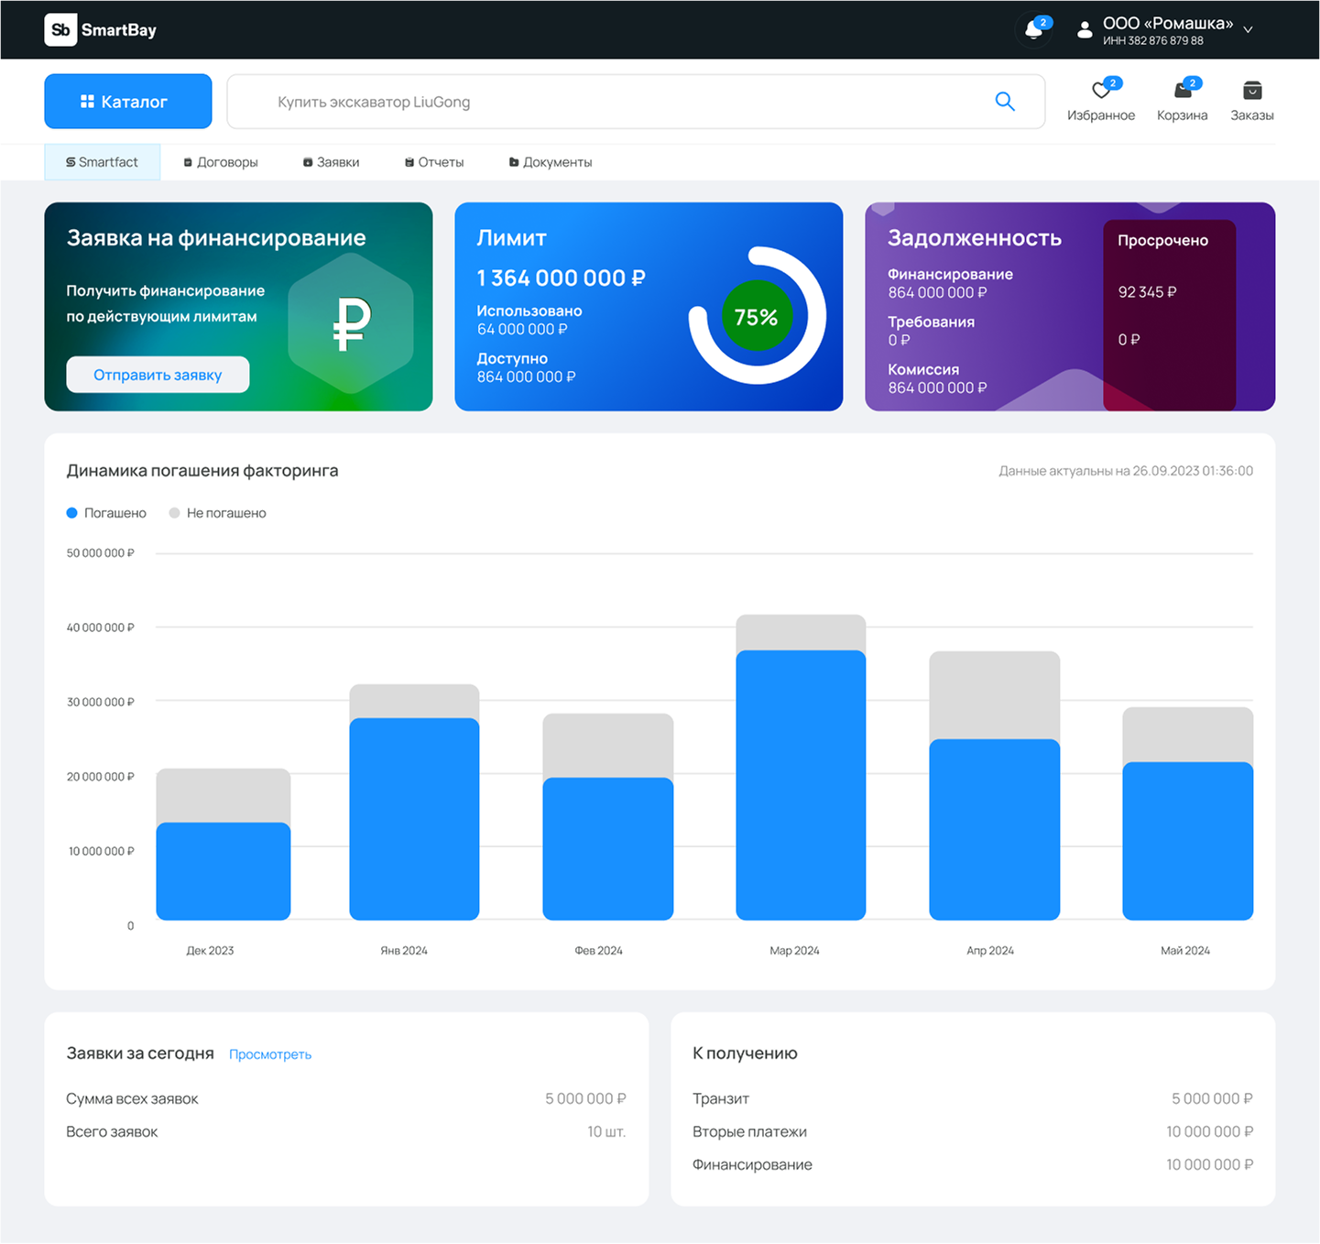Open the notifications bell icon
This screenshot has width=1320, height=1244.
pos(1033,30)
